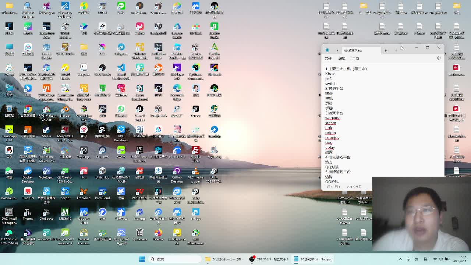Viewport: 471px width, 265px height.
Task: Open Arduino IDE desktop shortcut
Action: click(x=46, y=235)
